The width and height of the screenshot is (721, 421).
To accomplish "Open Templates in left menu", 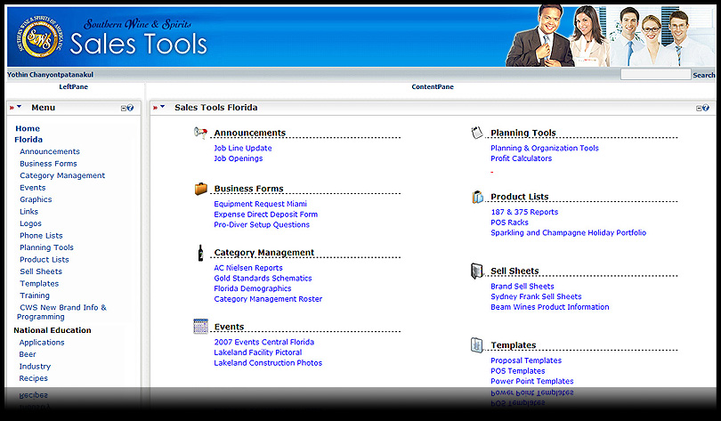I will tap(39, 284).
